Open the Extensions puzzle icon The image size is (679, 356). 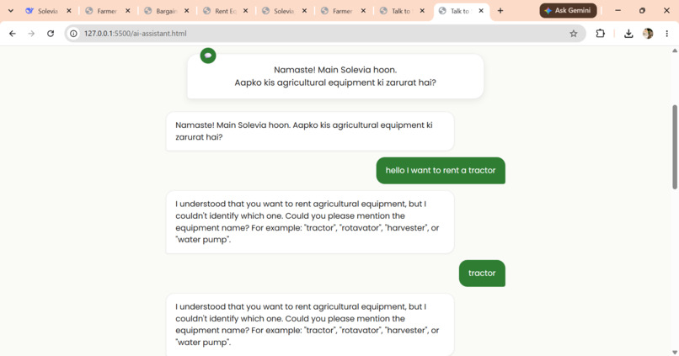600,34
